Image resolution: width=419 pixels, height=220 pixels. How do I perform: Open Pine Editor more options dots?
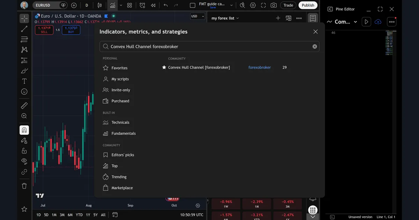point(392,22)
